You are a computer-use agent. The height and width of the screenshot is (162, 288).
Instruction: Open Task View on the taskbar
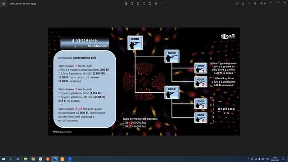tap(18, 159)
